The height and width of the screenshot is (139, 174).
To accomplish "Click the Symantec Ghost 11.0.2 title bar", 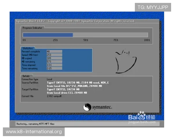I will click(x=87, y=21).
